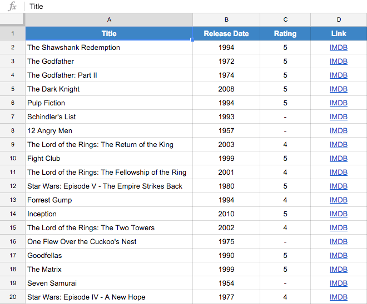Open IMDB link for Pulp Fiction
367x304 pixels.
click(339, 103)
